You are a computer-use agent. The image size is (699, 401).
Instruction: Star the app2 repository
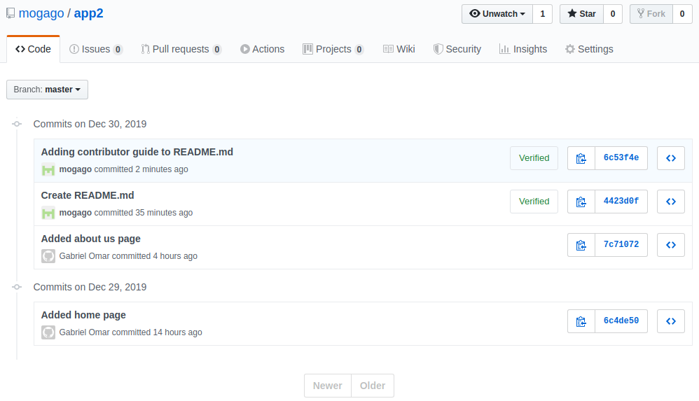[581, 14]
